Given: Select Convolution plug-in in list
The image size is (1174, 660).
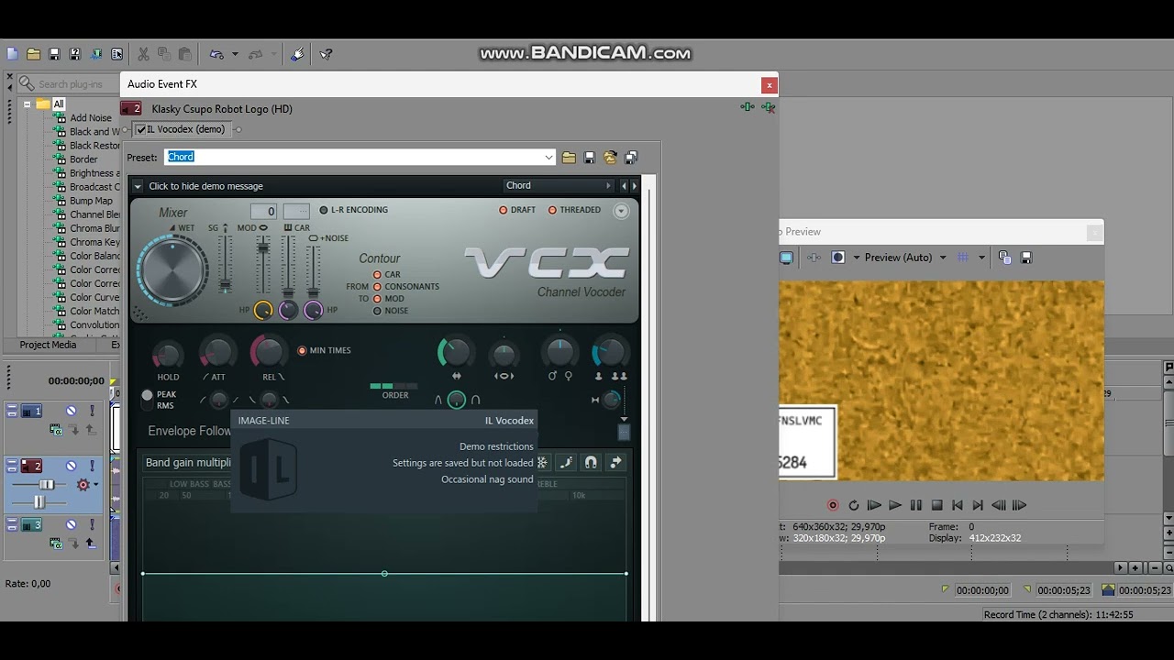Looking at the screenshot, I should pyautogui.click(x=94, y=324).
